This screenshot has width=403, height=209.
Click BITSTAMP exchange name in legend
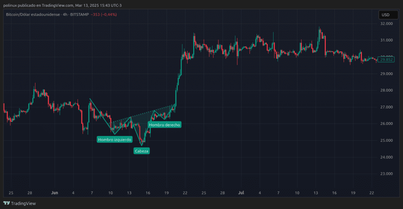tap(79, 15)
